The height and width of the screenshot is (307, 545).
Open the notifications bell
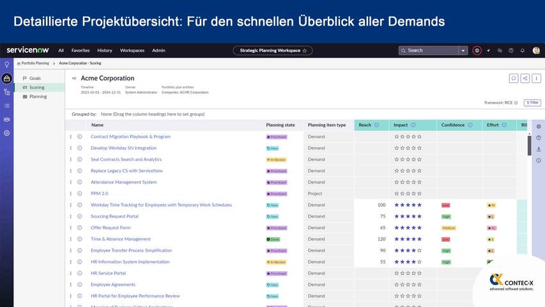[x=522, y=51]
